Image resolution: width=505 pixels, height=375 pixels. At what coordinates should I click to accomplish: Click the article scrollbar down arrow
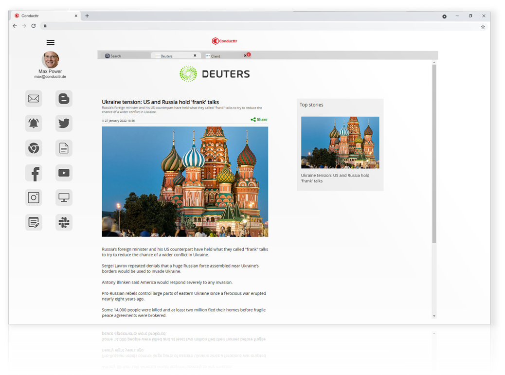click(434, 316)
